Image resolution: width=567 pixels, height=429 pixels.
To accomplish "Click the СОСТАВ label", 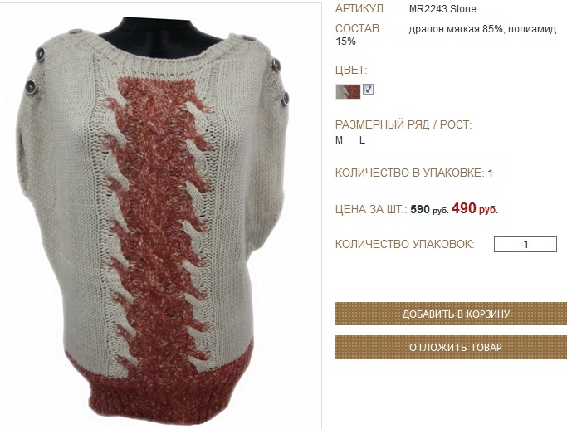I will [359, 28].
